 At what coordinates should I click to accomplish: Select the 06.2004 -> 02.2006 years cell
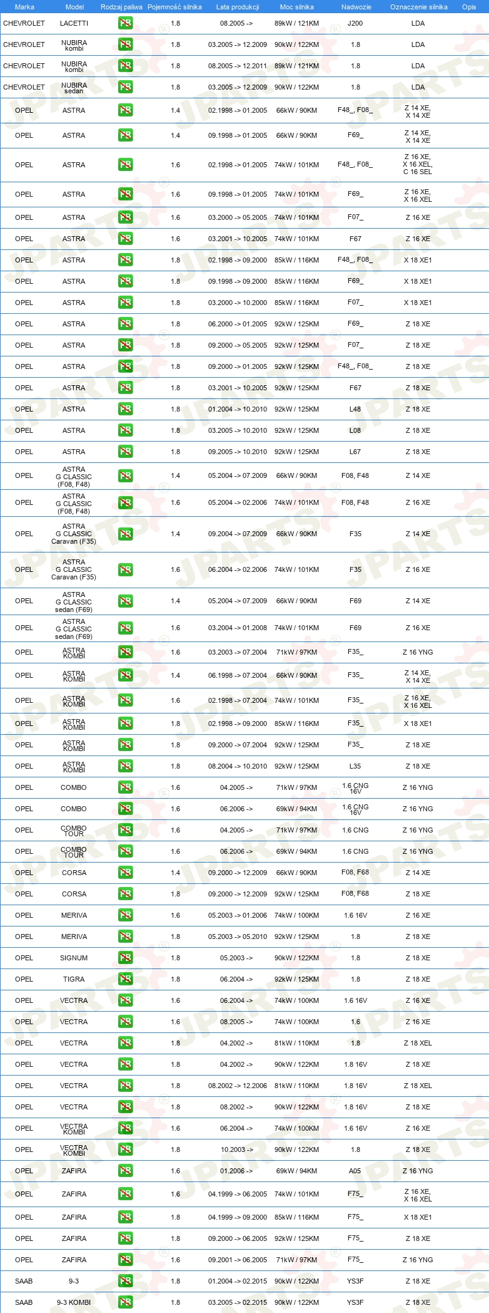(x=238, y=569)
